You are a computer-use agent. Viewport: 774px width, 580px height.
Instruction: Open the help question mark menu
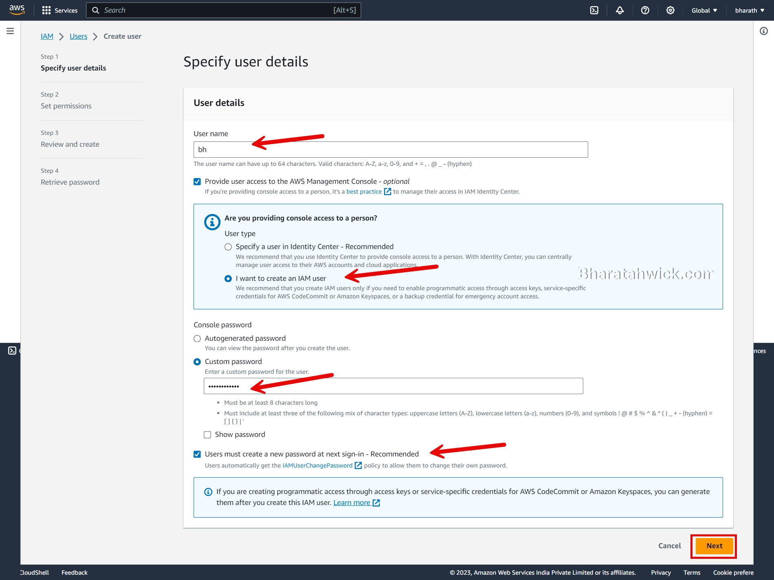click(645, 10)
